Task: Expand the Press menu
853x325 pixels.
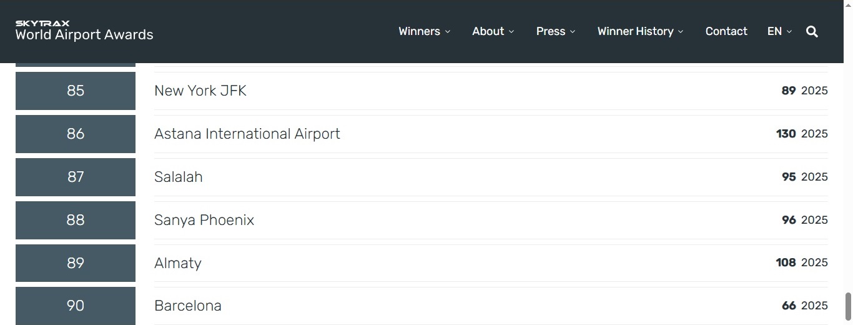Action: pos(555,31)
